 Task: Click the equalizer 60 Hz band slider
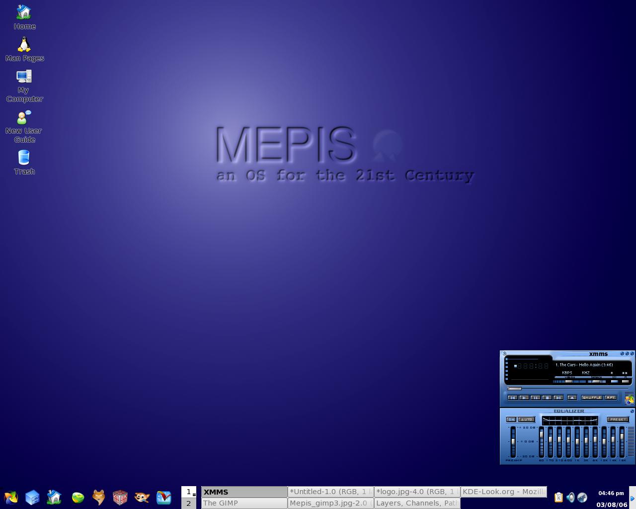click(542, 442)
